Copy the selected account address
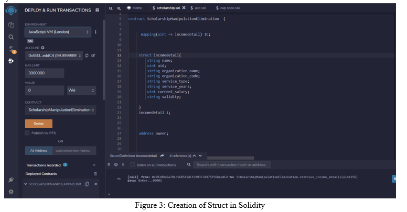407x212 pixels. (87, 55)
